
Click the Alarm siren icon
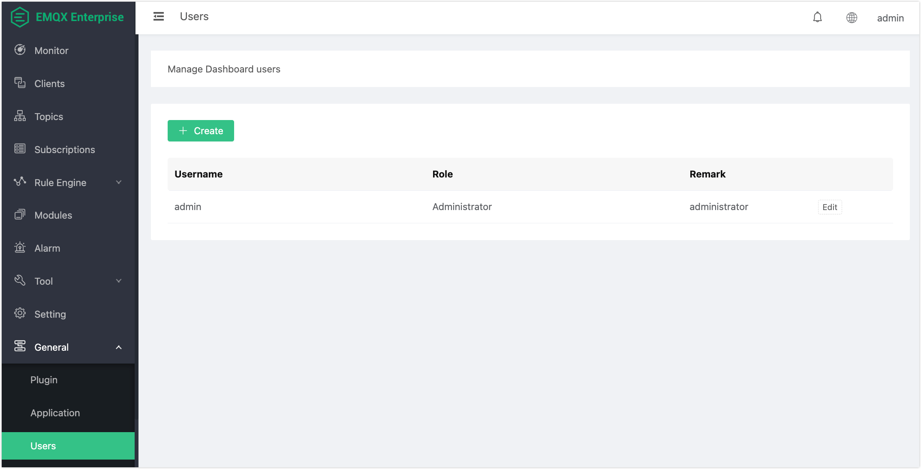tap(20, 247)
